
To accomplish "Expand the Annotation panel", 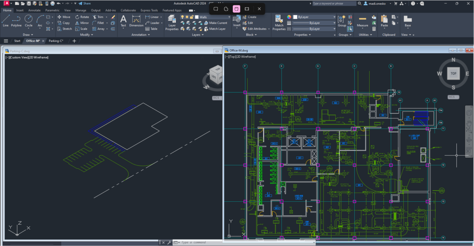I will (x=140, y=35).
